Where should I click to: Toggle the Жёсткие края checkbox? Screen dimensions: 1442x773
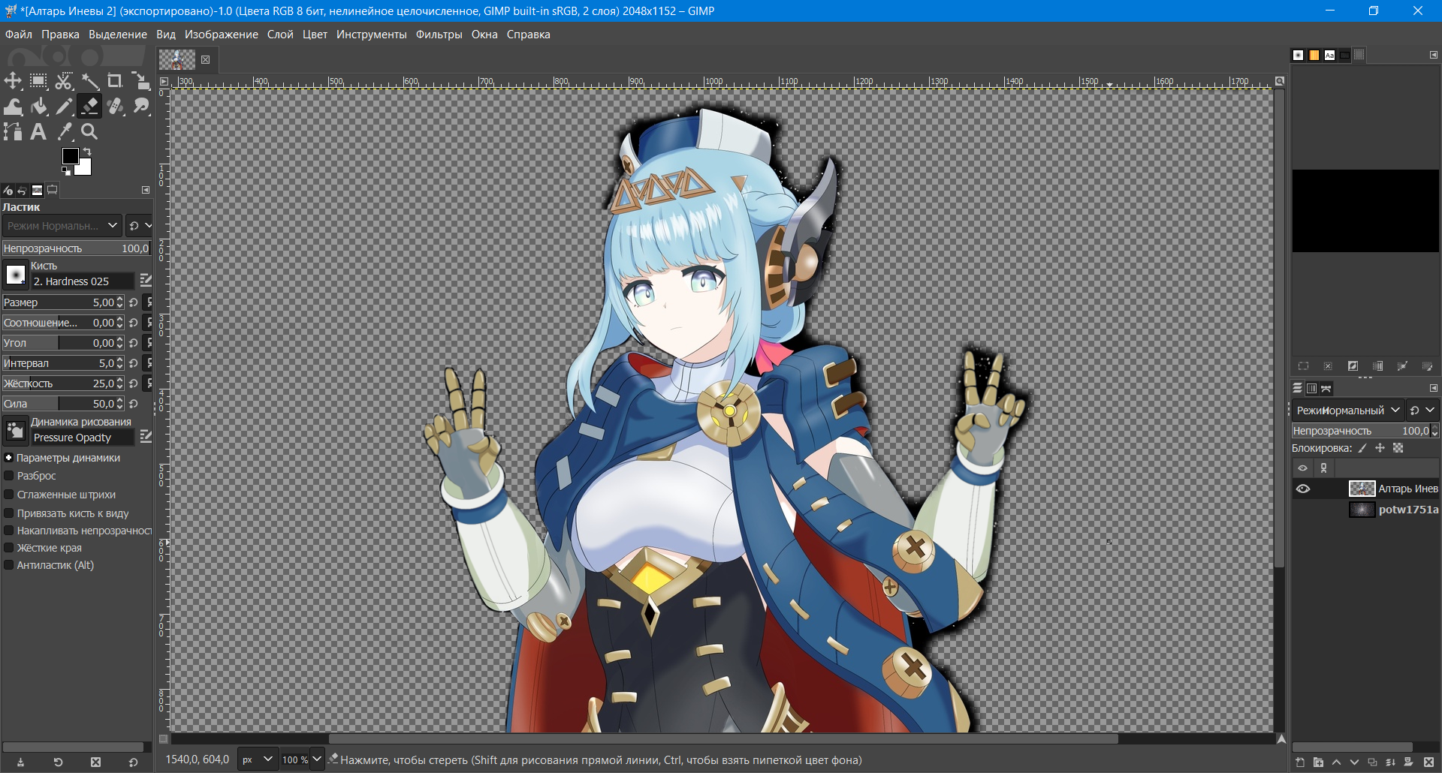click(x=9, y=548)
